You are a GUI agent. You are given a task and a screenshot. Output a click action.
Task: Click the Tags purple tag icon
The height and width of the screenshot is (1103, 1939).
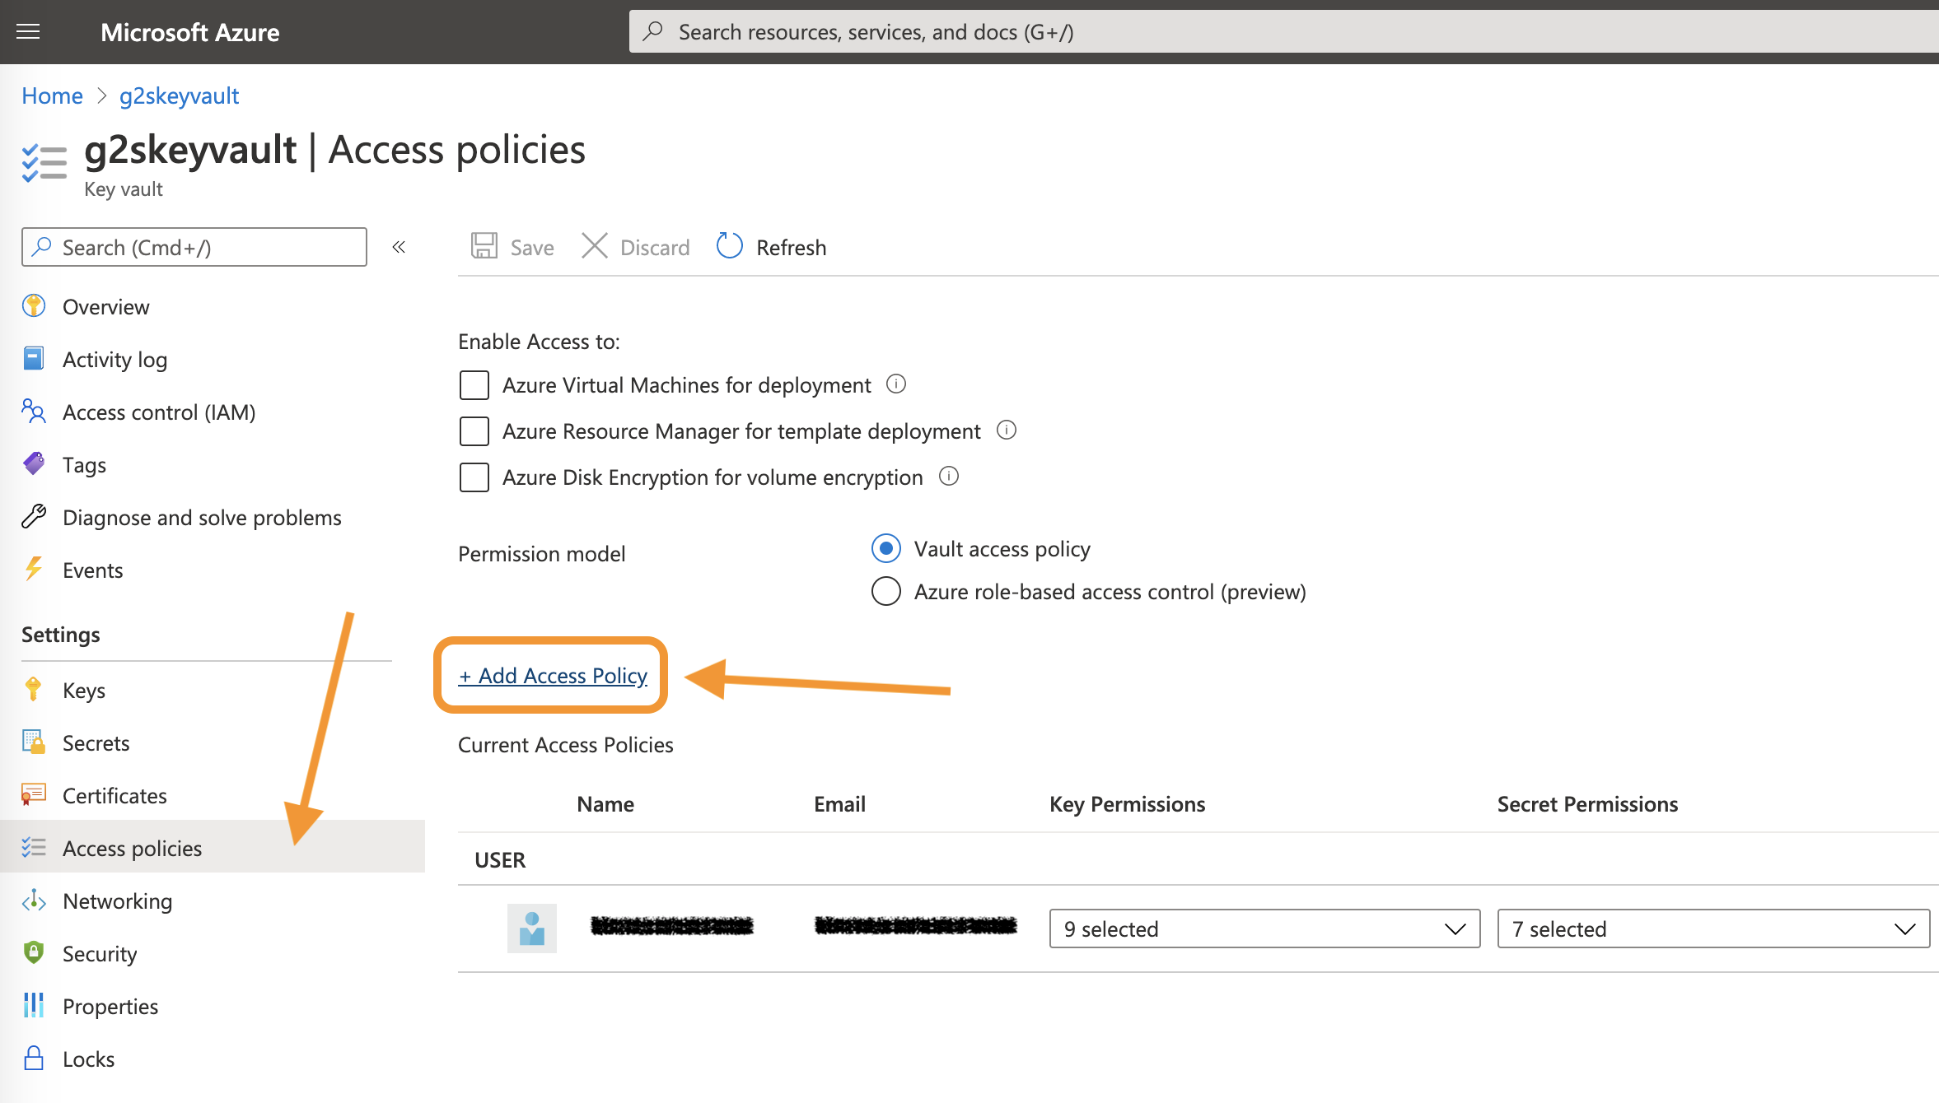point(34,464)
